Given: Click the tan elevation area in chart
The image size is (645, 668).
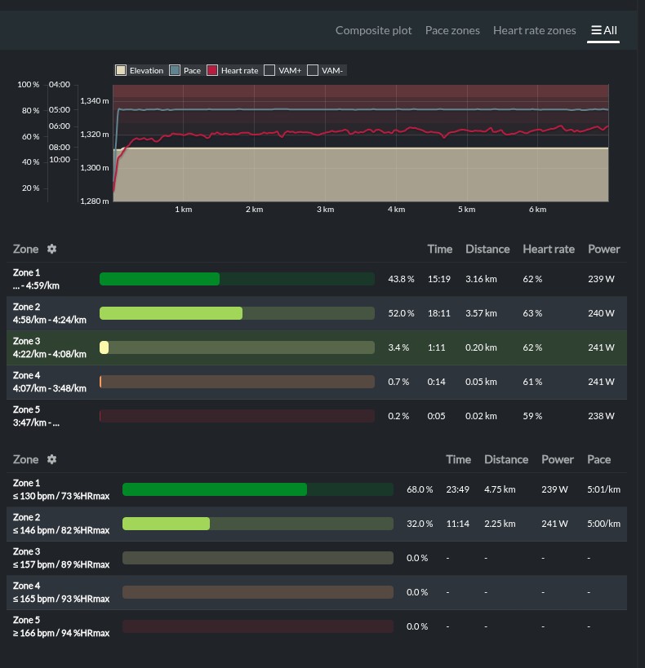Looking at the screenshot, I should (x=361, y=175).
